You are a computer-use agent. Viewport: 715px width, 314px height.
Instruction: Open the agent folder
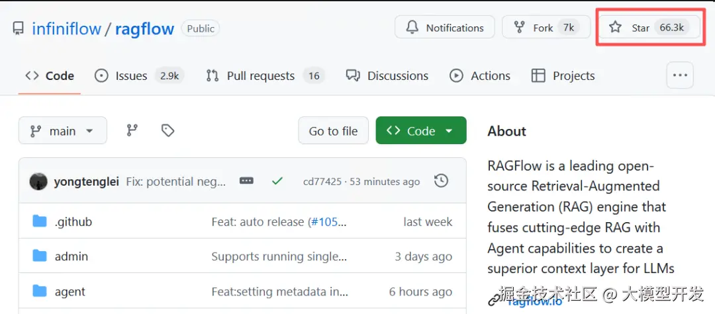[70, 292]
